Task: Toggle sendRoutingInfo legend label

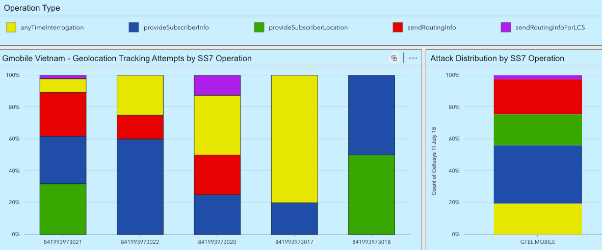Action: pyautogui.click(x=431, y=27)
